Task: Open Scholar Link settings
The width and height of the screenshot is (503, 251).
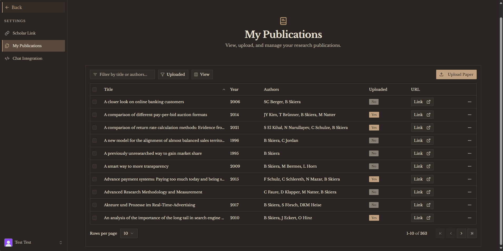Action: pyautogui.click(x=33, y=33)
